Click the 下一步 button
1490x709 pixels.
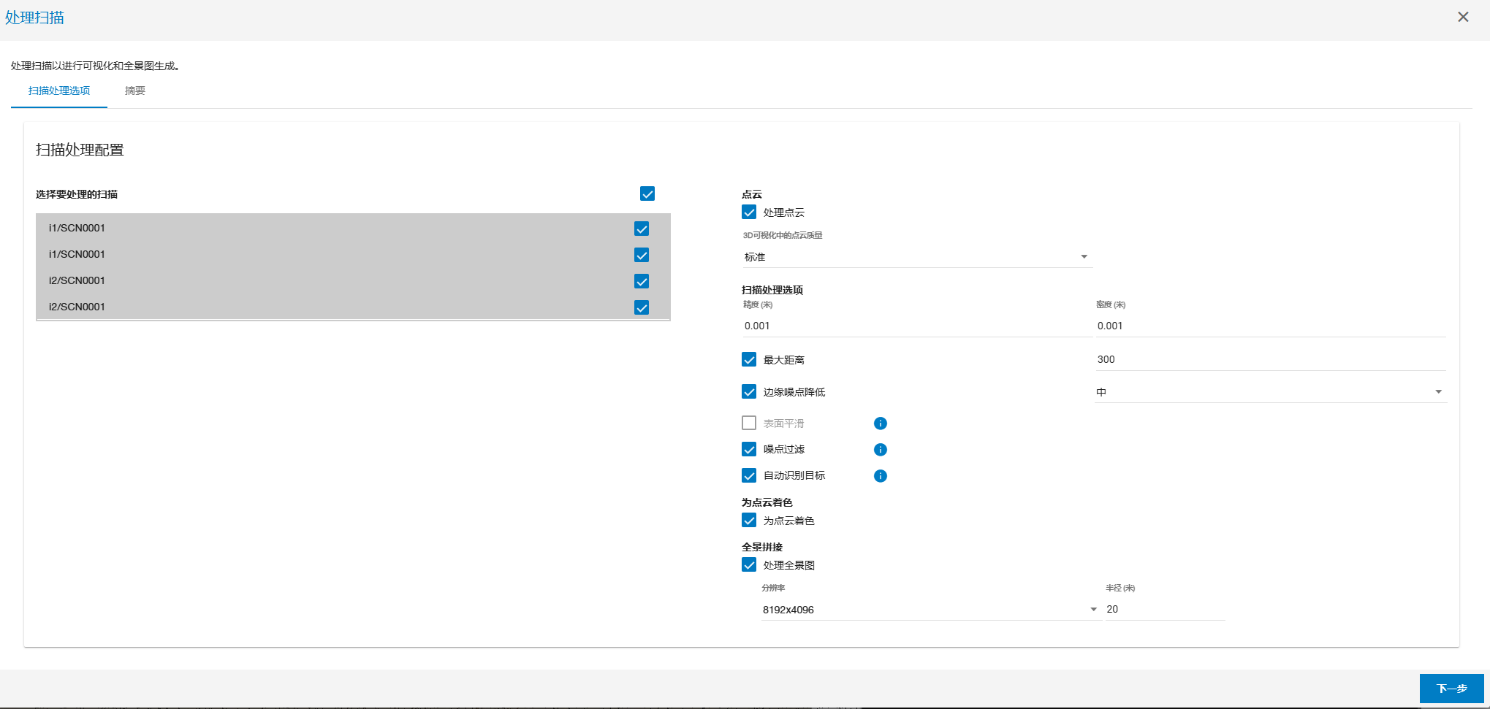(x=1451, y=689)
